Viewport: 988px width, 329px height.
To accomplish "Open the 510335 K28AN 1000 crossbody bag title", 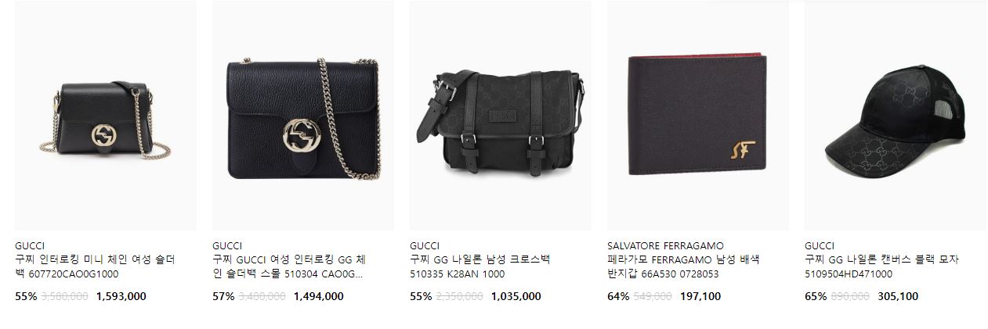I will [x=480, y=266].
